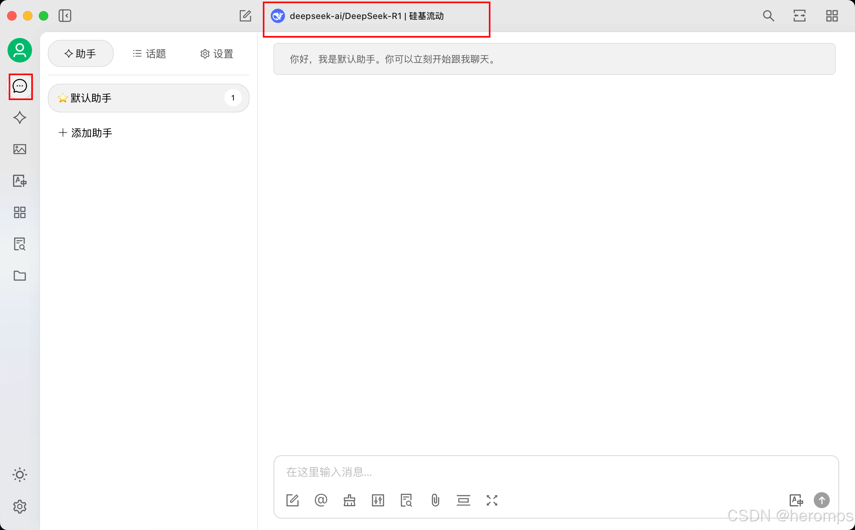Screen dimensions: 855x530
Task: Click the send message arrow button
Action: (x=822, y=500)
